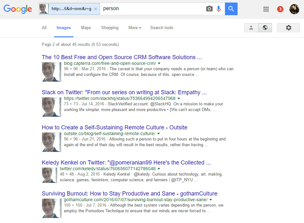
Task: Click the twitter.com/slackhq status URL text
Action: pos(120,99)
